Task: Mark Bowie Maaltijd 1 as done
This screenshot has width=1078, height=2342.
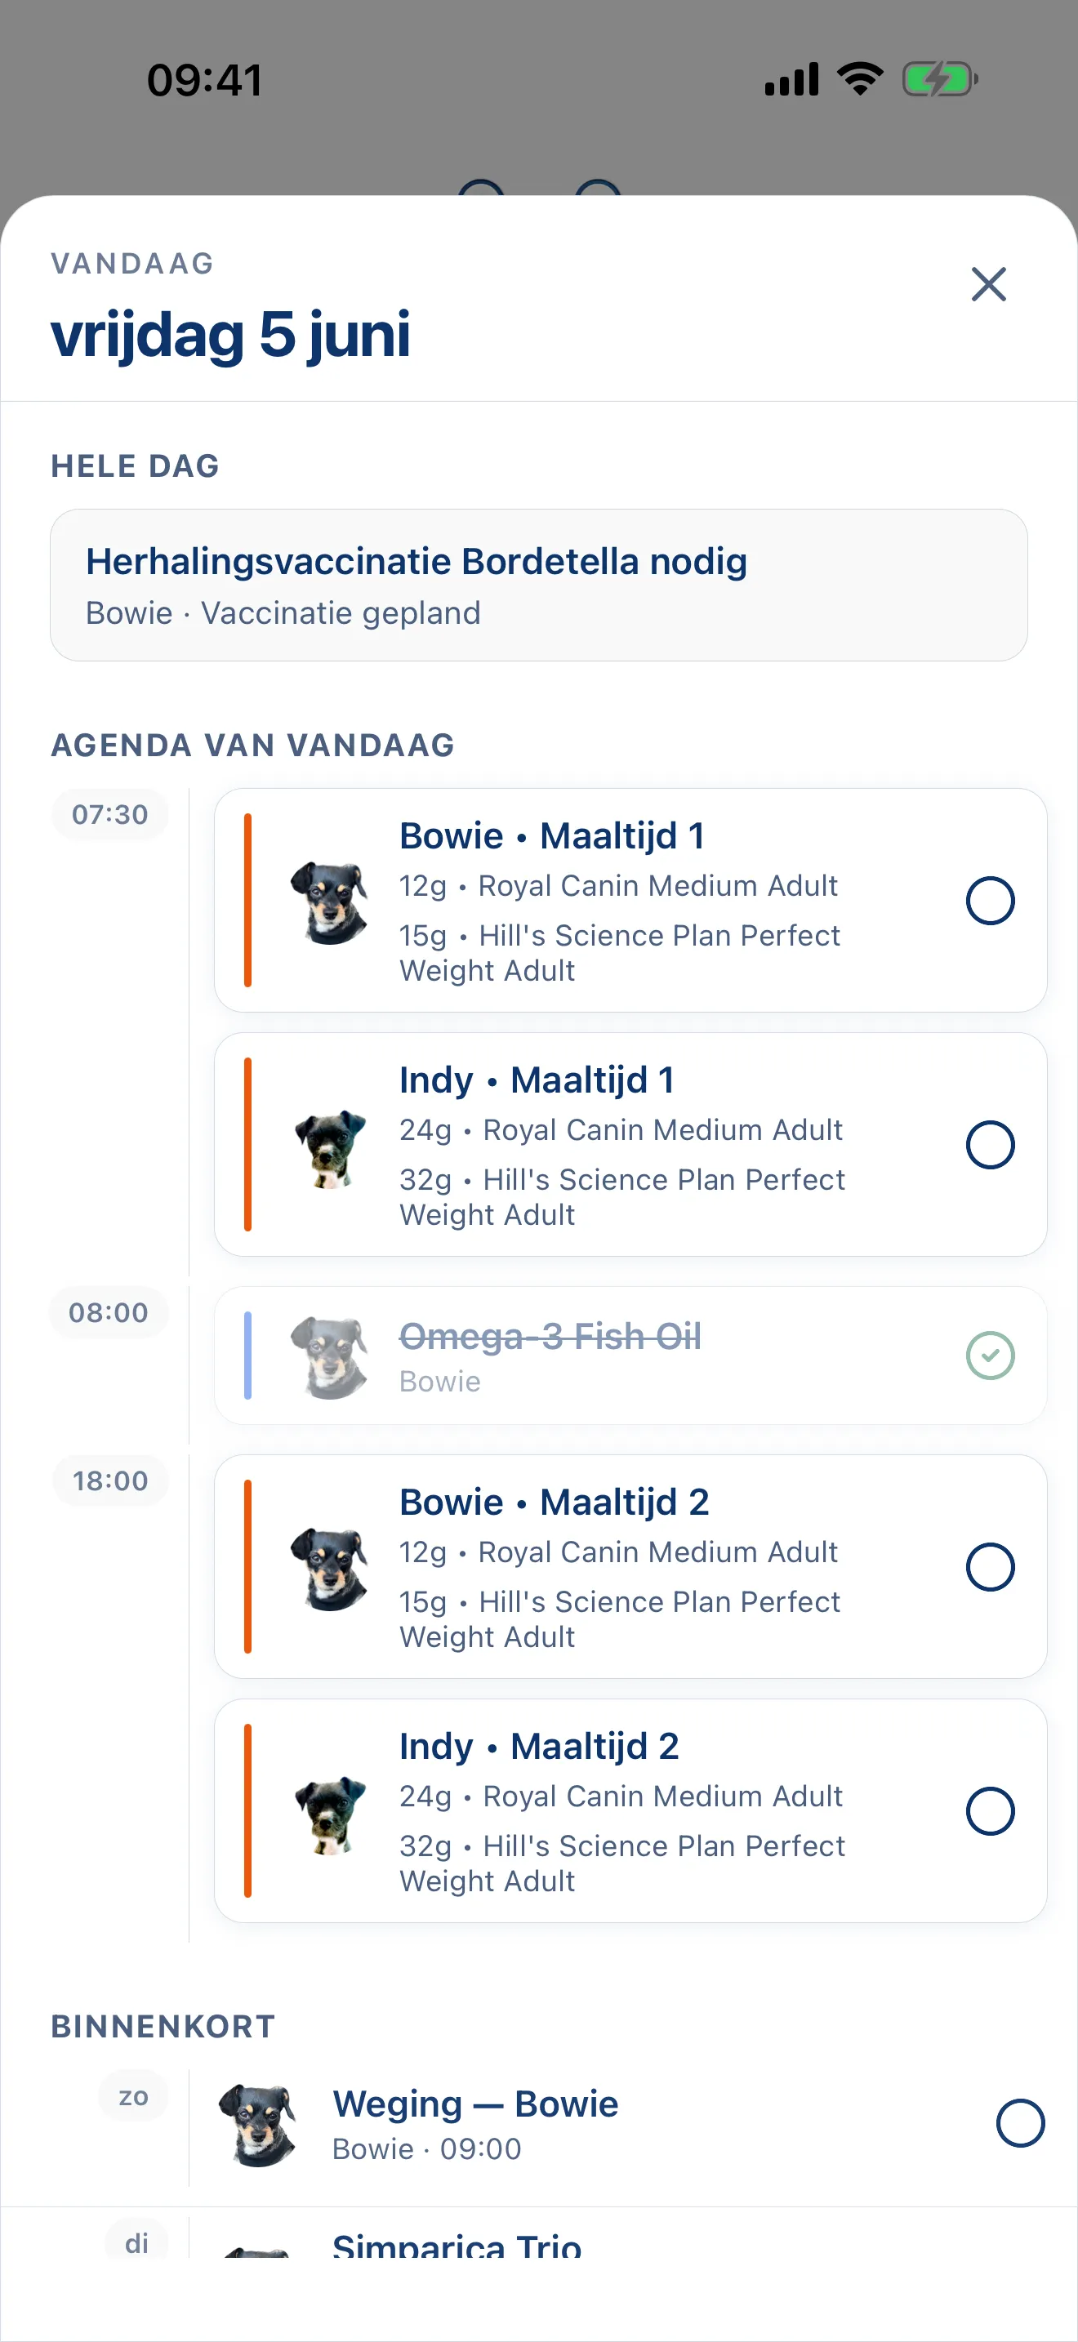Action: coord(990,901)
